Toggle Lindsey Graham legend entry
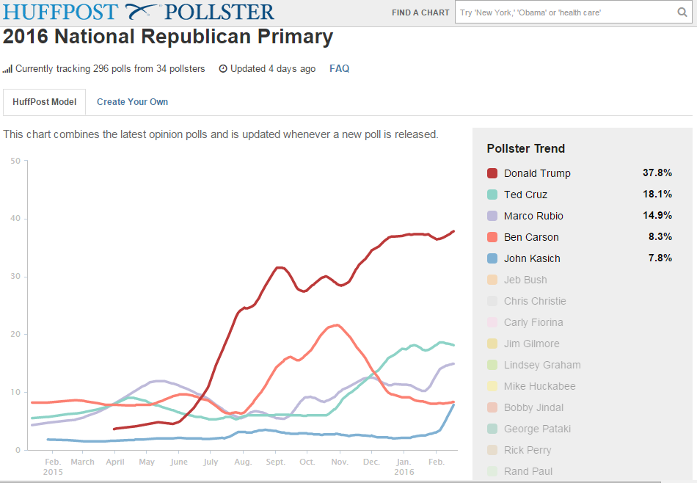The image size is (697, 483). tap(541, 365)
